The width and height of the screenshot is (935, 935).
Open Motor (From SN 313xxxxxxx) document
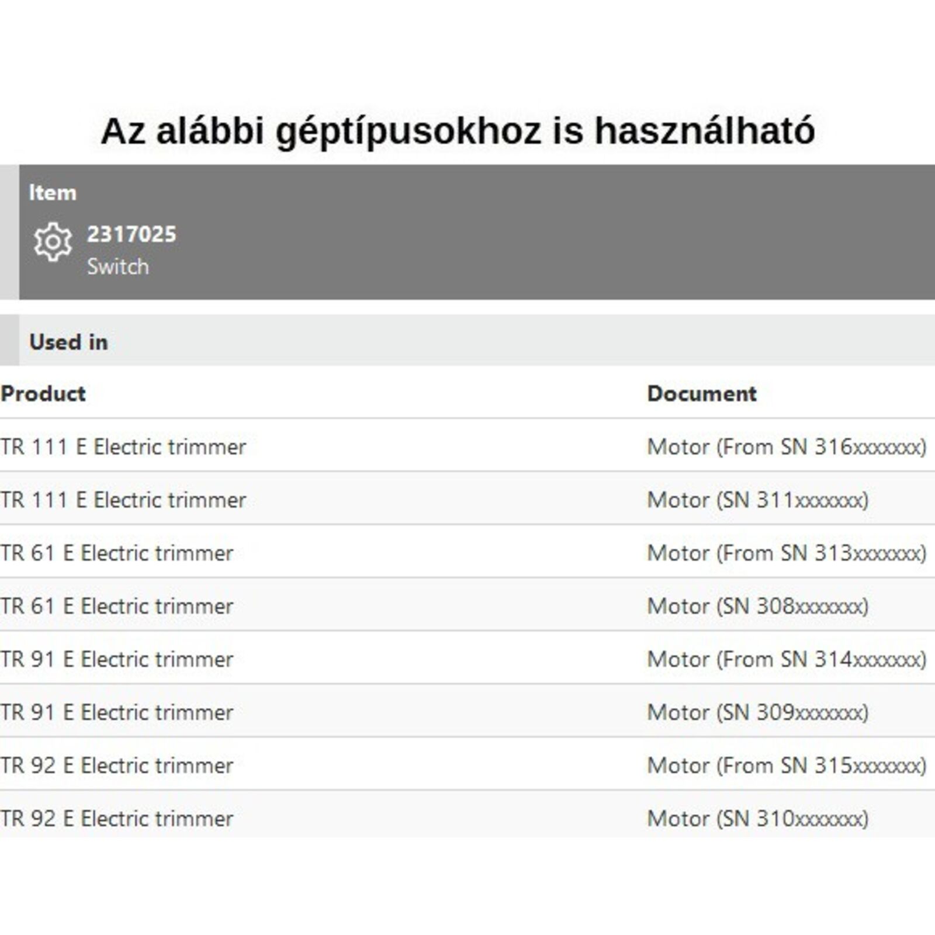(787, 553)
